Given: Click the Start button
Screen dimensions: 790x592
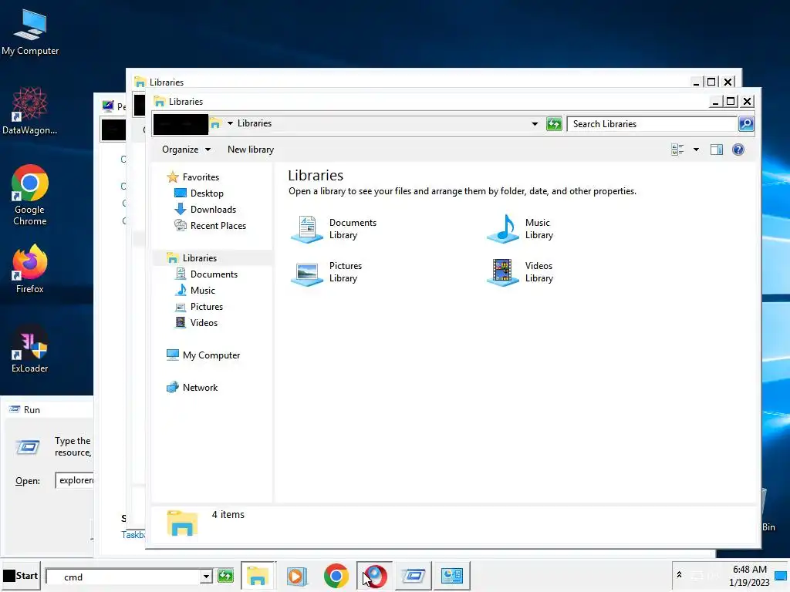Looking at the screenshot, I should [21, 576].
